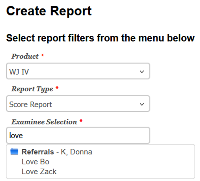Click the Examinee Selection field label
Image resolution: width=200 pixels, height=181 pixels.
click(44, 122)
